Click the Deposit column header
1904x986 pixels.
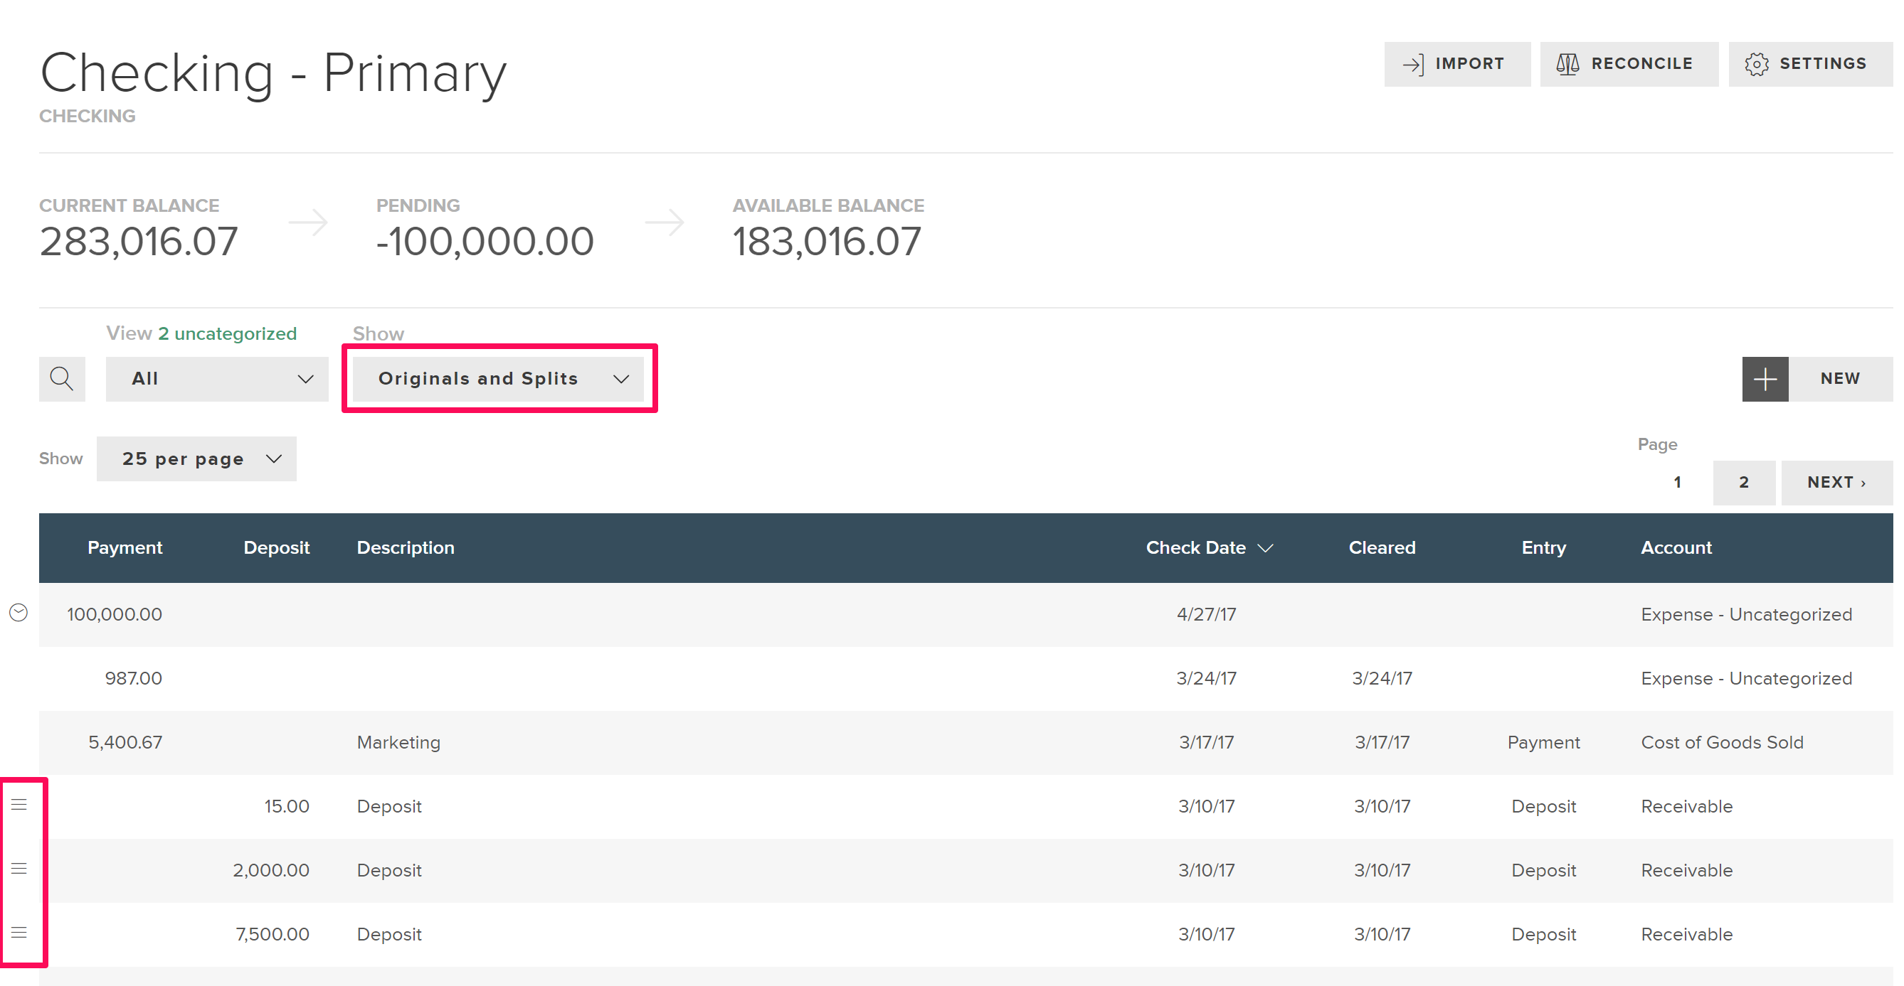click(x=277, y=547)
